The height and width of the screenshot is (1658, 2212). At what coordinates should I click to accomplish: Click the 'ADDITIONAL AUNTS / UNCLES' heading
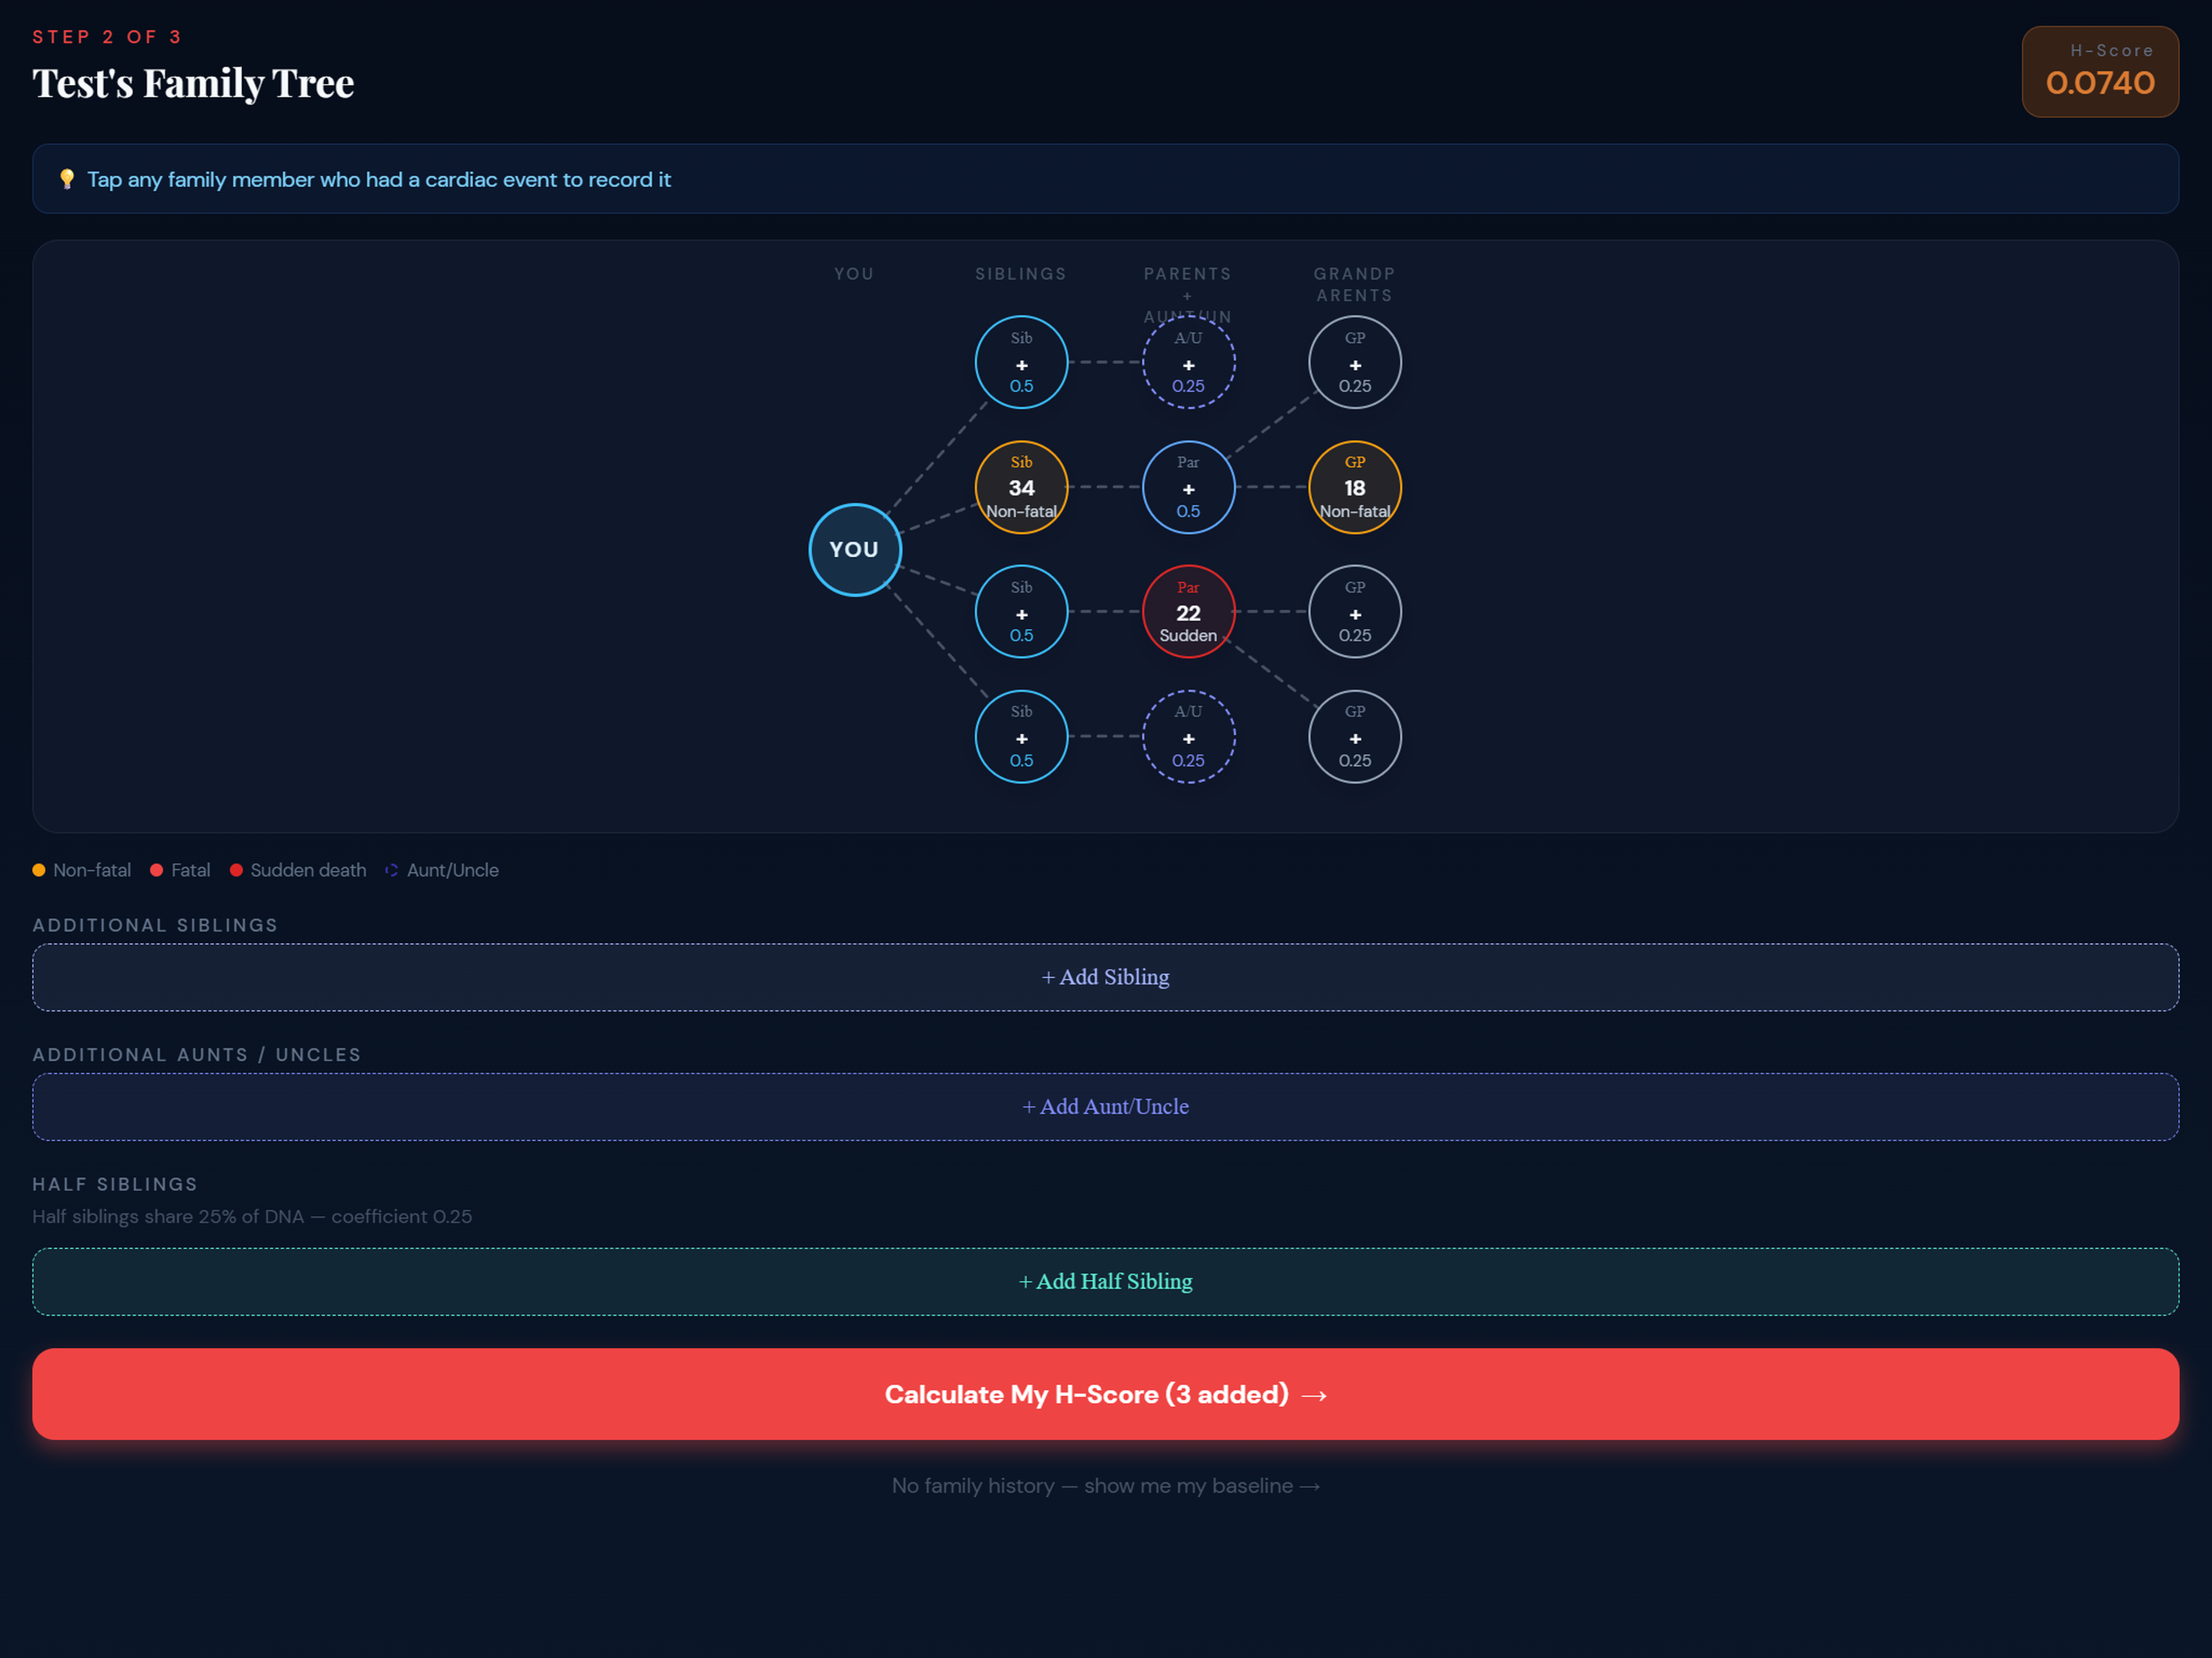[197, 1055]
